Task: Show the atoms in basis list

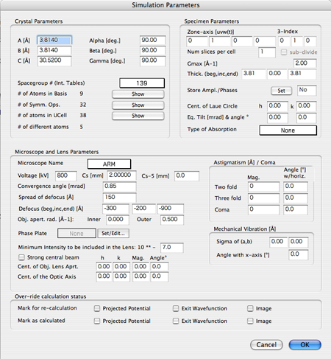Action: [x=138, y=94]
